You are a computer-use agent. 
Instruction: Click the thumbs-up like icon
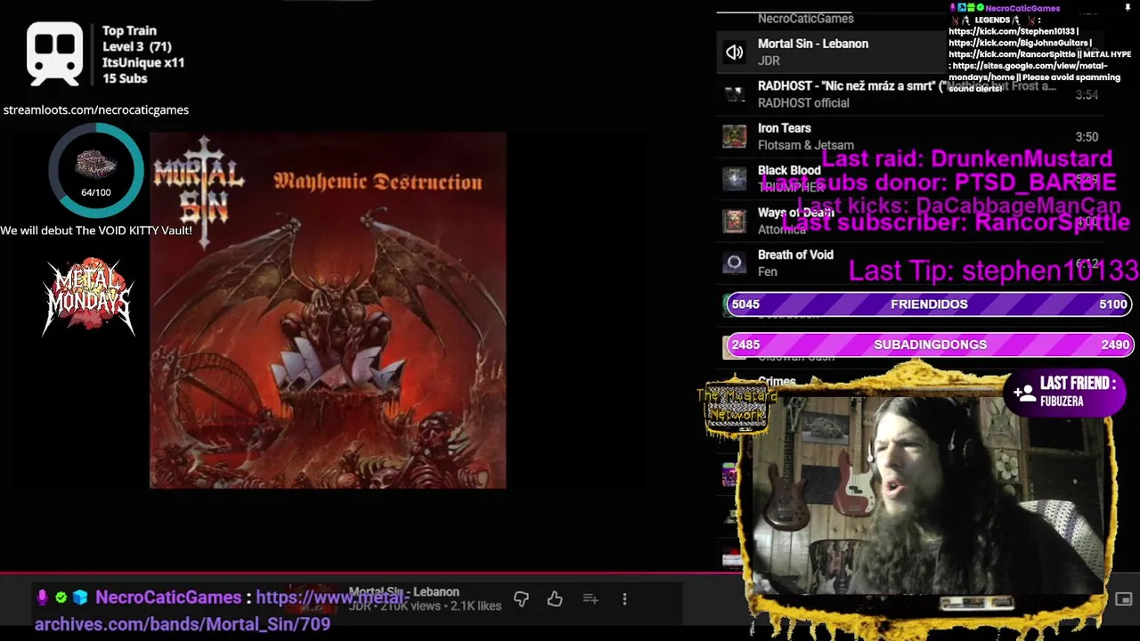tap(555, 600)
